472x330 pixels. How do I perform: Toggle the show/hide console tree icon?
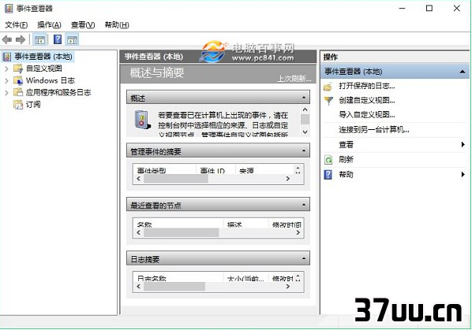point(39,39)
